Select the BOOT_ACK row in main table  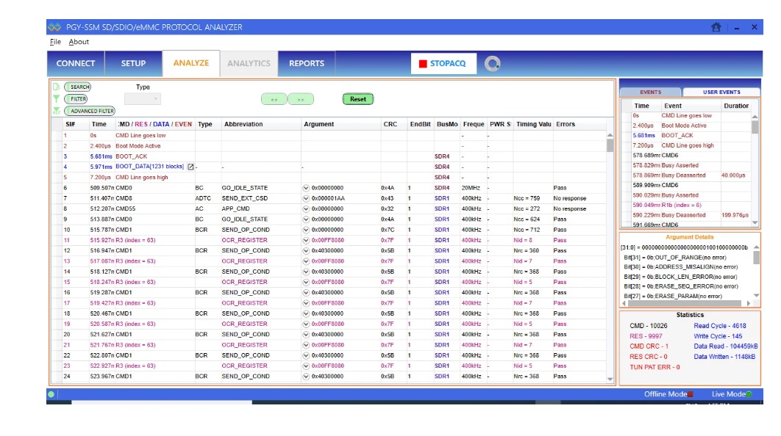pos(329,156)
